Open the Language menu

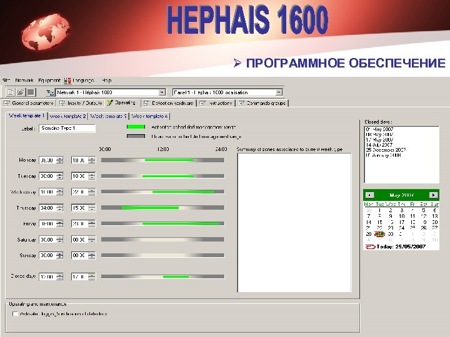click(x=79, y=81)
